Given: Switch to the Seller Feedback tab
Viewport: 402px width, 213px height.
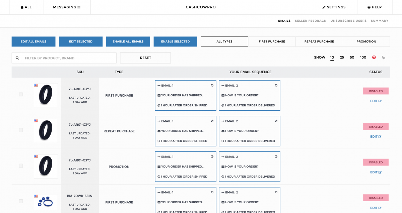Looking at the screenshot, I should [x=310, y=21].
